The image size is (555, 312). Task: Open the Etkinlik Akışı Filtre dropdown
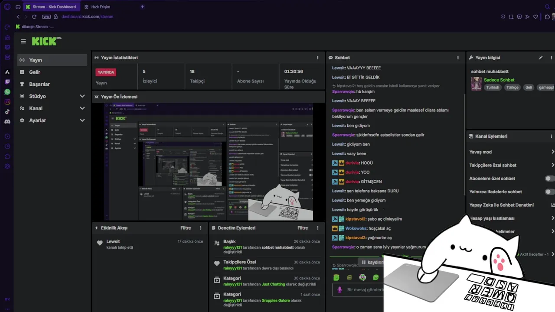point(186,228)
